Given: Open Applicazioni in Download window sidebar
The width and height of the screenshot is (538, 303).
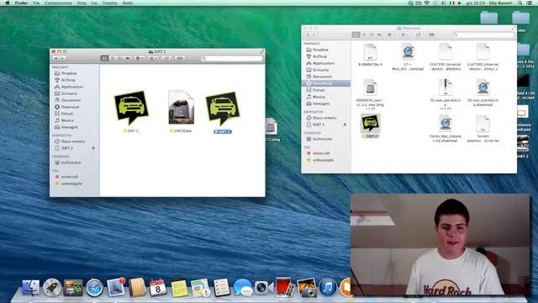Looking at the screenshot, I should point(323,63).
